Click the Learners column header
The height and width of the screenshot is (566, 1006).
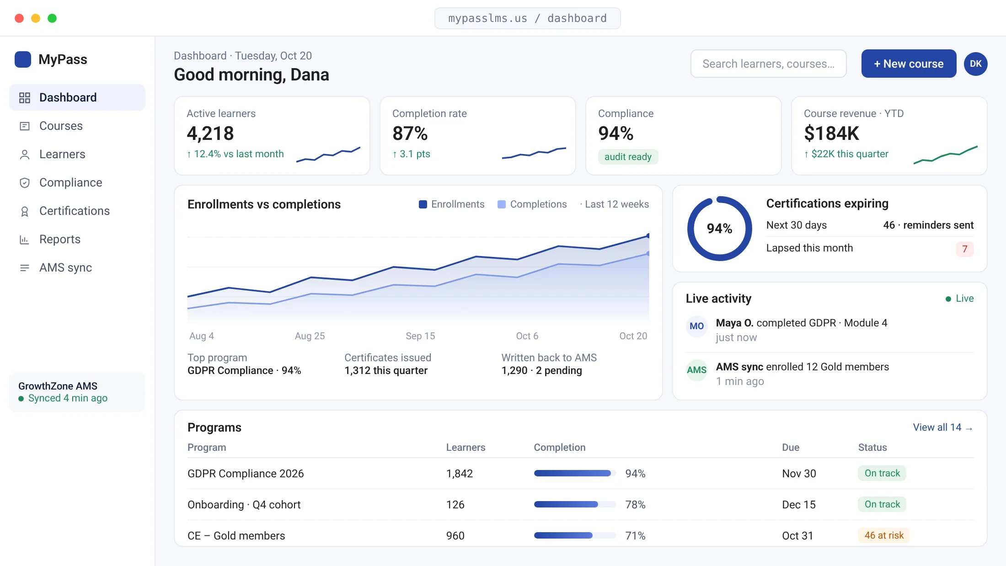[466, 448]
